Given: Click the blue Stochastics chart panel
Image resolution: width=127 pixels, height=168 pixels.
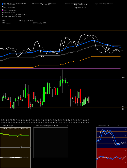Looking at the screenshot, I should pyautogui.click(x=112, y=137).
